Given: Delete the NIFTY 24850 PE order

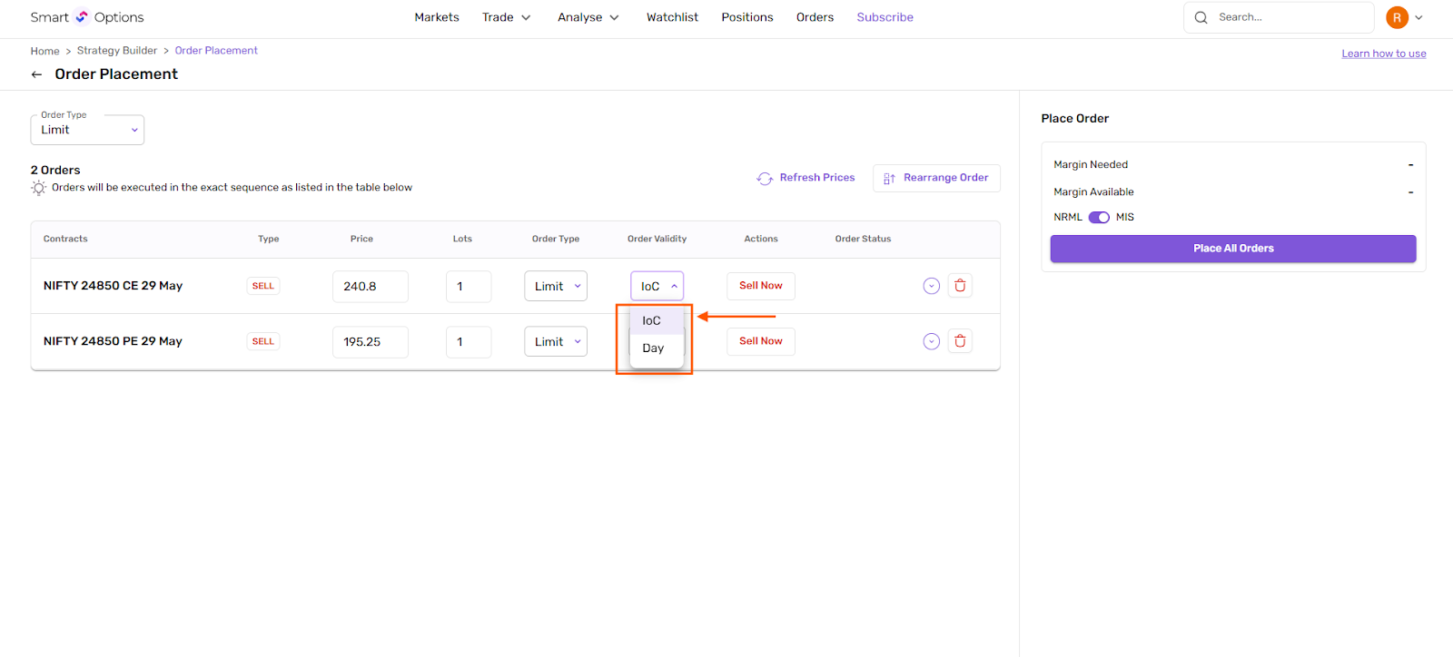Looking at the screenshot, I should 960,341.
